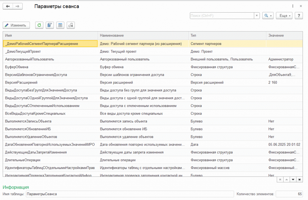Click the link with arrow toolbar icon
The image size is (308, 200).
(x=71, y=25)
